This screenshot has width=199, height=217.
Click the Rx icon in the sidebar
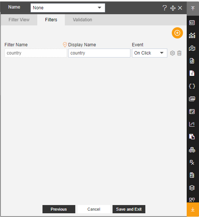click(x=192, y=162)
